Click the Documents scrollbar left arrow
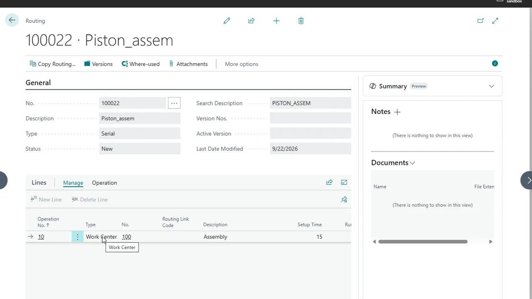 click(374, 242)
